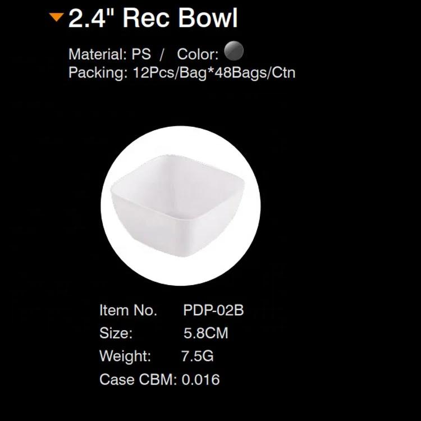The image size is (421, 421).
Task: Click the size value 5.8CM
Action: pyautogui.click(x=206, y=333)
